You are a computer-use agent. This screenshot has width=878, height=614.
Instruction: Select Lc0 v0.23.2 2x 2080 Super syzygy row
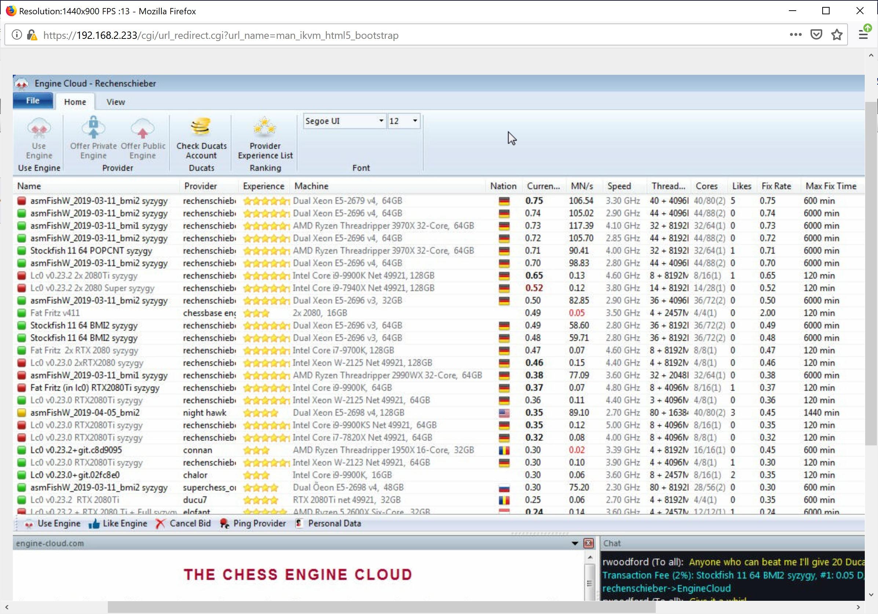(438, 288)
